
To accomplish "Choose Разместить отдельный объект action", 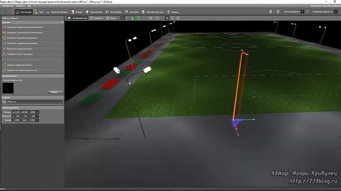I will (33, 49).
